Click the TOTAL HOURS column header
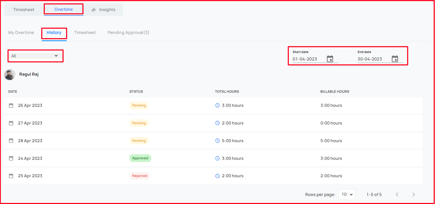The width and height of the screenshot is (435, 204). [227, 92]
